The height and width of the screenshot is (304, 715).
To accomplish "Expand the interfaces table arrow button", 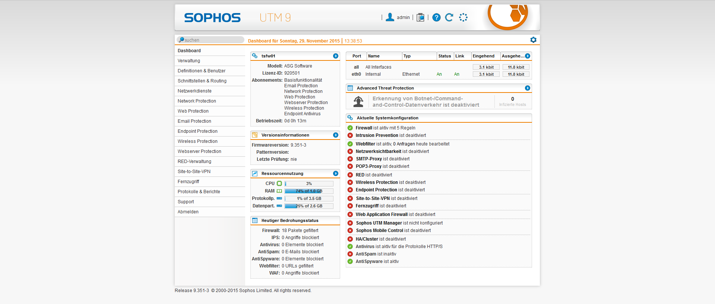I will click(x=528, y=56).
